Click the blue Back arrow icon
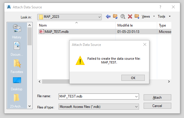The image size is (184, 118). pyautogui.click(x=108, y=16)
